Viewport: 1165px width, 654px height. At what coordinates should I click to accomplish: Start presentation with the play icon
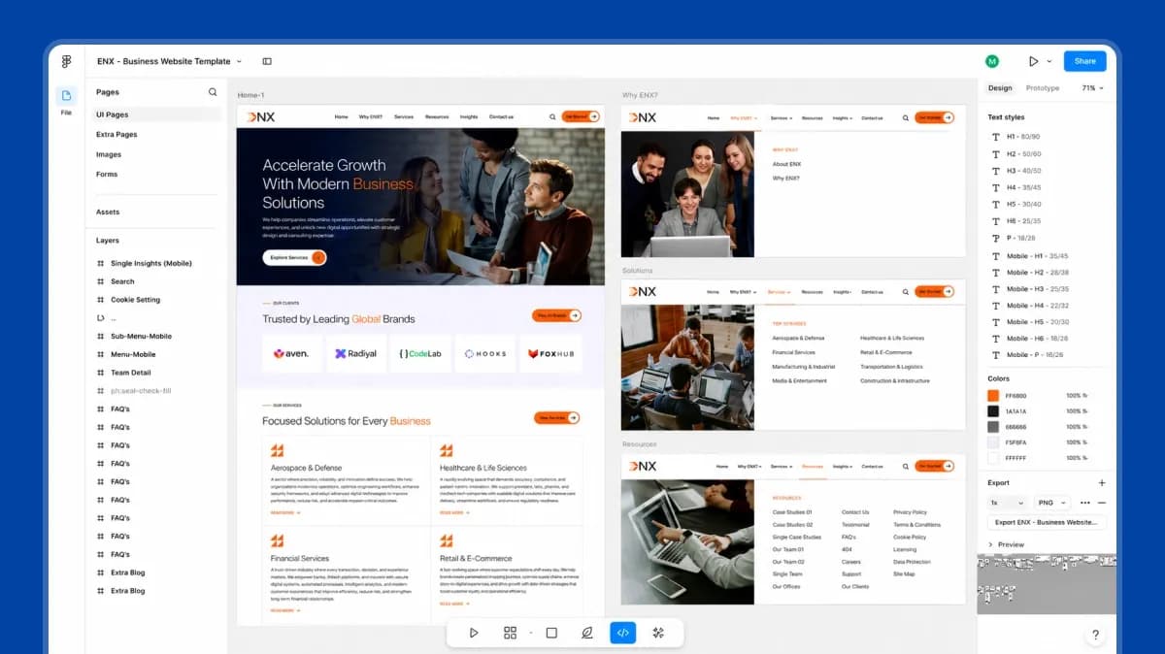[x=1033, y=61]
